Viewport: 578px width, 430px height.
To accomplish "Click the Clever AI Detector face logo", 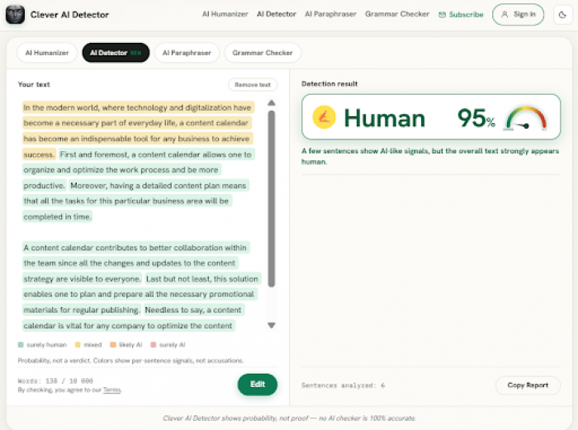I will 15,15.
